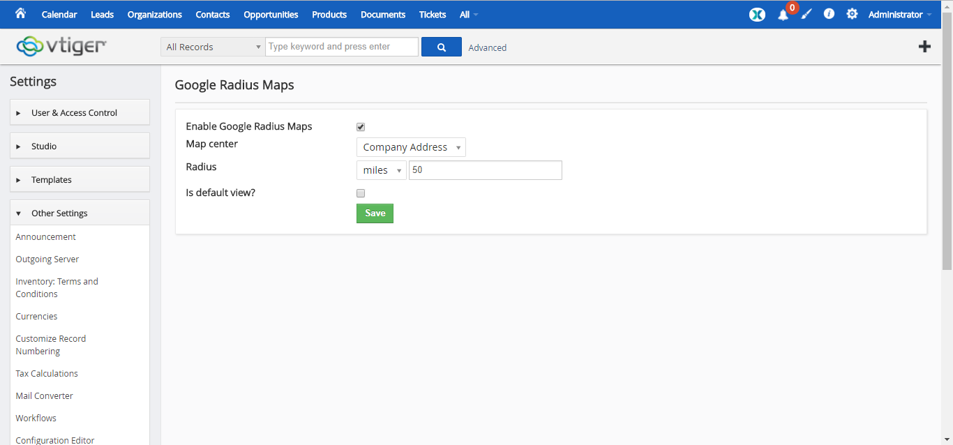This screenshot has height=445, width=953.
Task: Open the info icon in top bar
Action: click(829, 14)
